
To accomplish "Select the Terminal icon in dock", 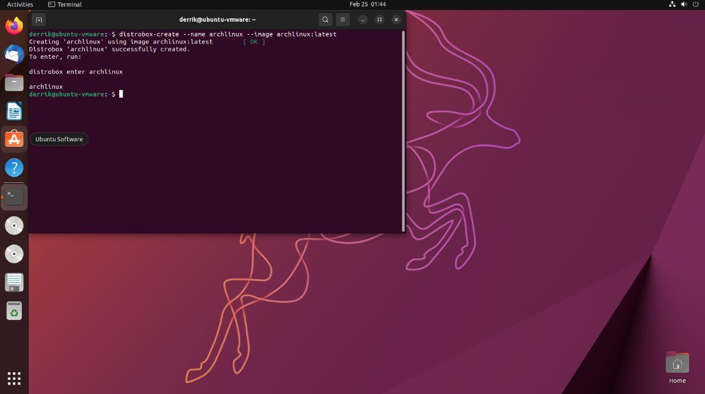I will (14, 196).
